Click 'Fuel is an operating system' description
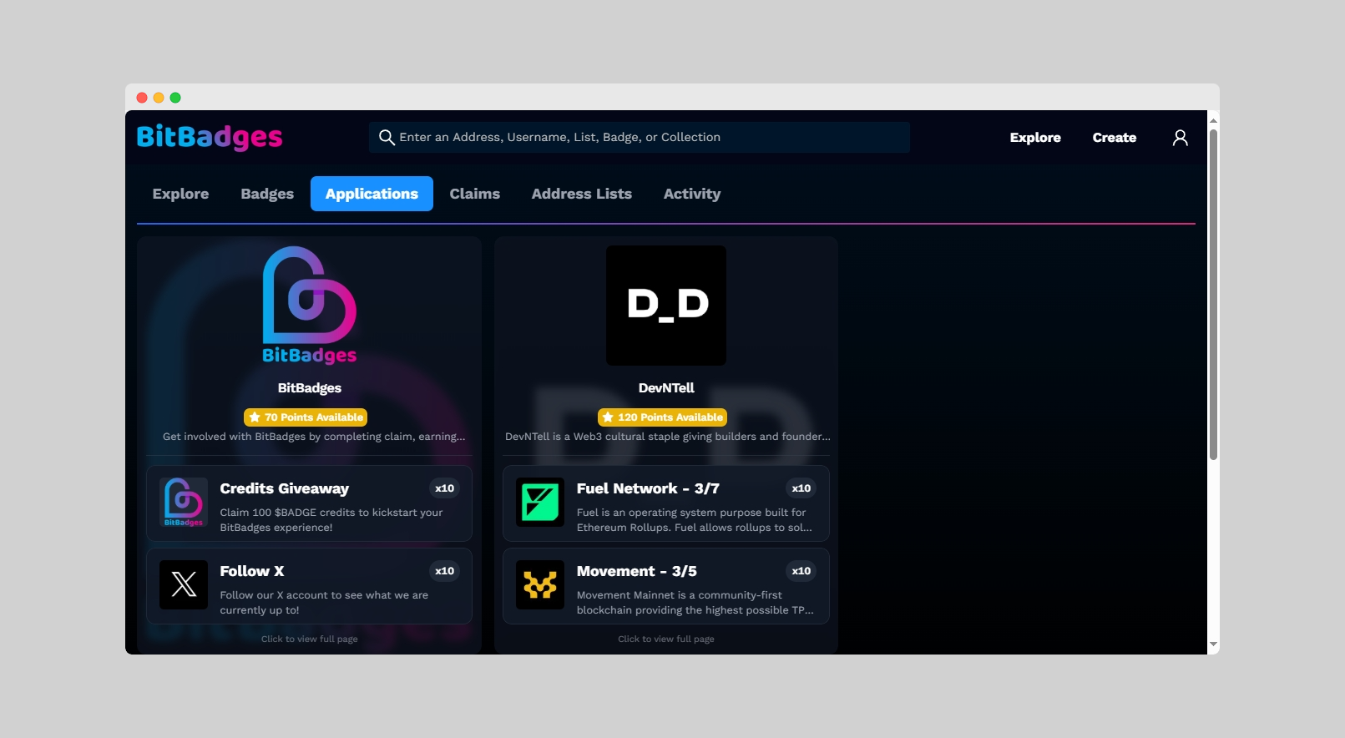 coord(695,520)
